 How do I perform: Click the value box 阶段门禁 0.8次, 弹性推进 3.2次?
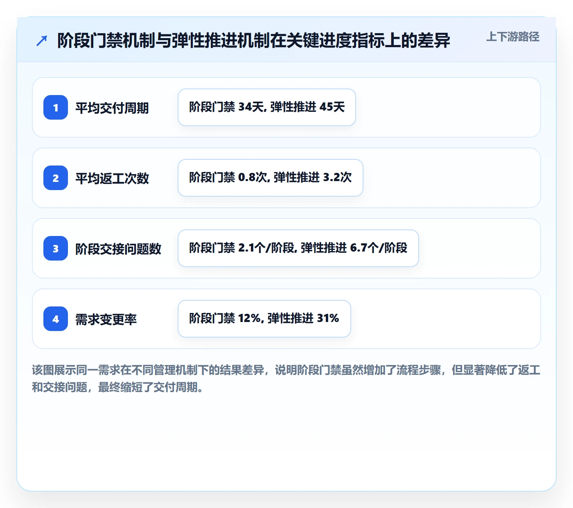click(x=271, y=178)
